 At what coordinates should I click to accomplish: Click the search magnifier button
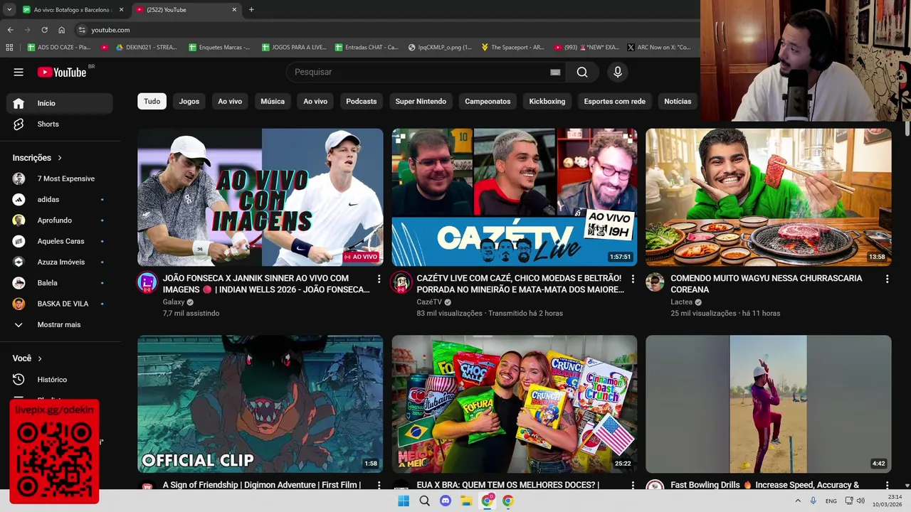pos(582,72)
